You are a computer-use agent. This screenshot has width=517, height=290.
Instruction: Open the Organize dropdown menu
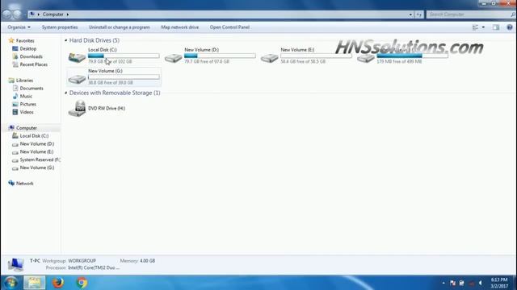pos(19,27)
